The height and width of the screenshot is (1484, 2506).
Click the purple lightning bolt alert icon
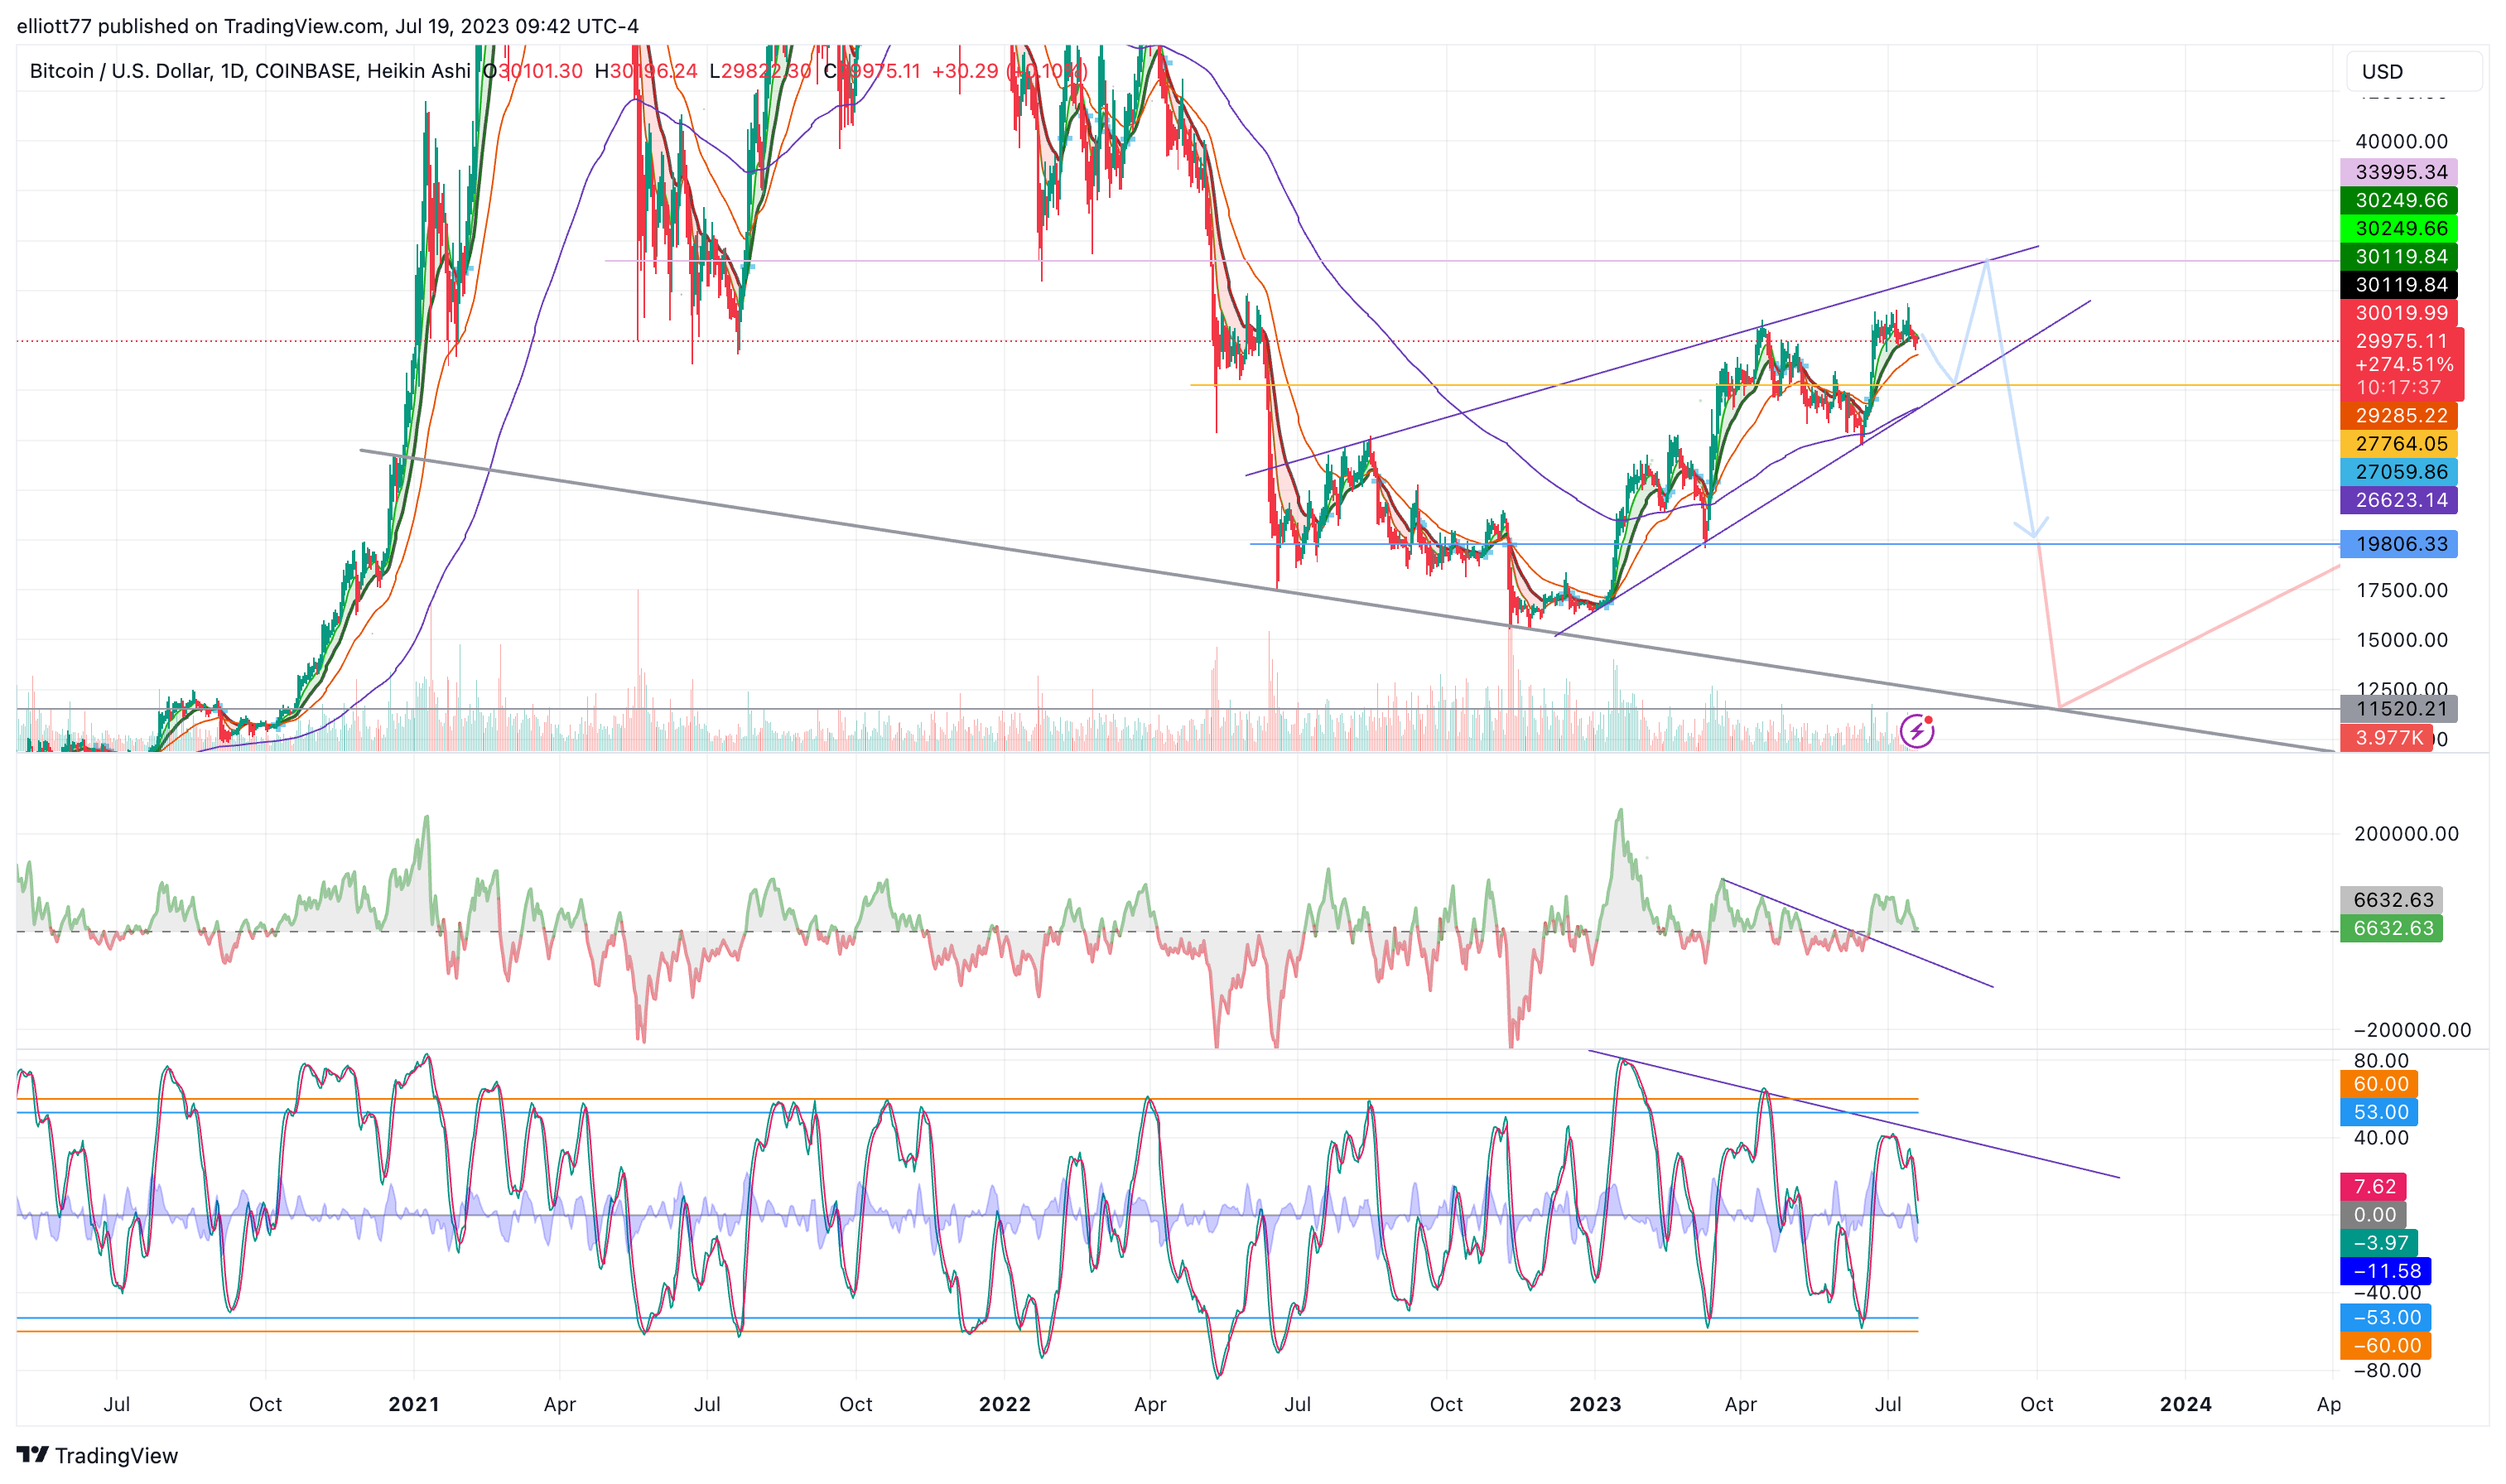coord(1916,731)
